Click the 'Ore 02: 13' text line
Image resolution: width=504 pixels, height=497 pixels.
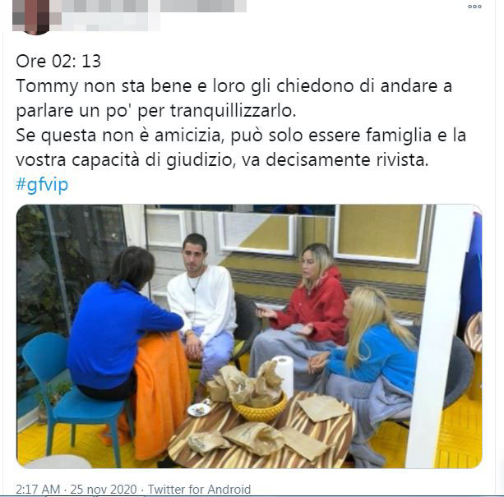[x=58, y=61]
